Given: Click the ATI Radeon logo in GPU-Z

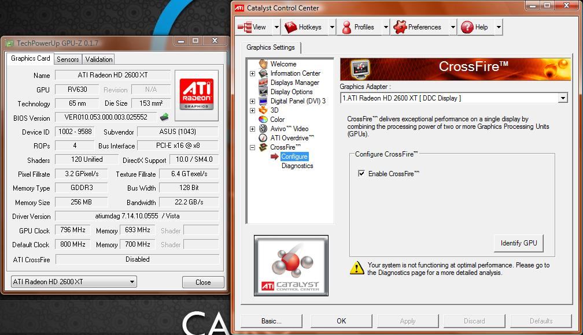Looking at the screenshot, I should coord(197,94).
